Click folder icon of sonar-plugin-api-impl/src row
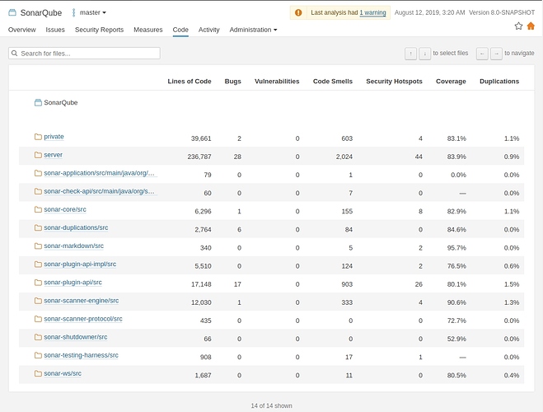Image resolution: width=543 pixels, height=412 pixels. pyautogui.click(x=38, y=265)
